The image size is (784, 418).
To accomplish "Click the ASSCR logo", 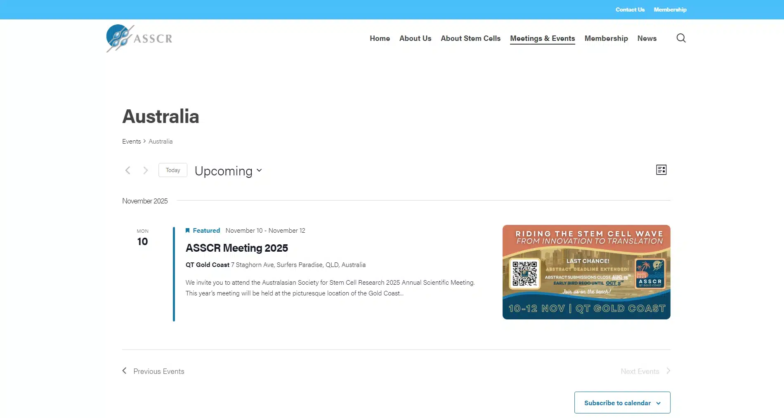I will (x=139, y=38).
